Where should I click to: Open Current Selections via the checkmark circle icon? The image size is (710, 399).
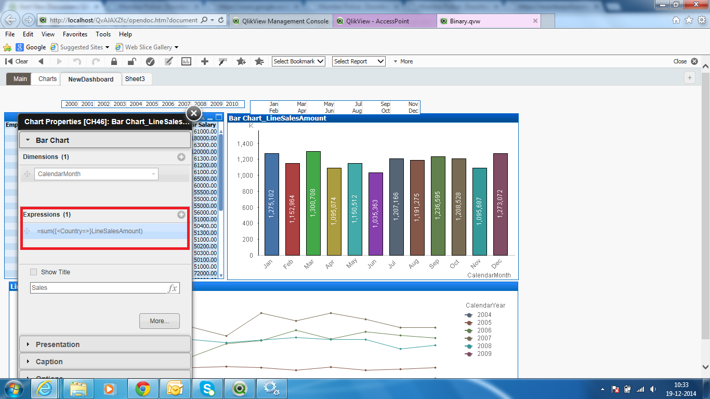(150, 61)
